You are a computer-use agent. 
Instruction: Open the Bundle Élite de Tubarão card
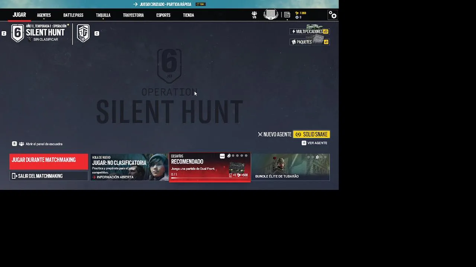[290, 167]
